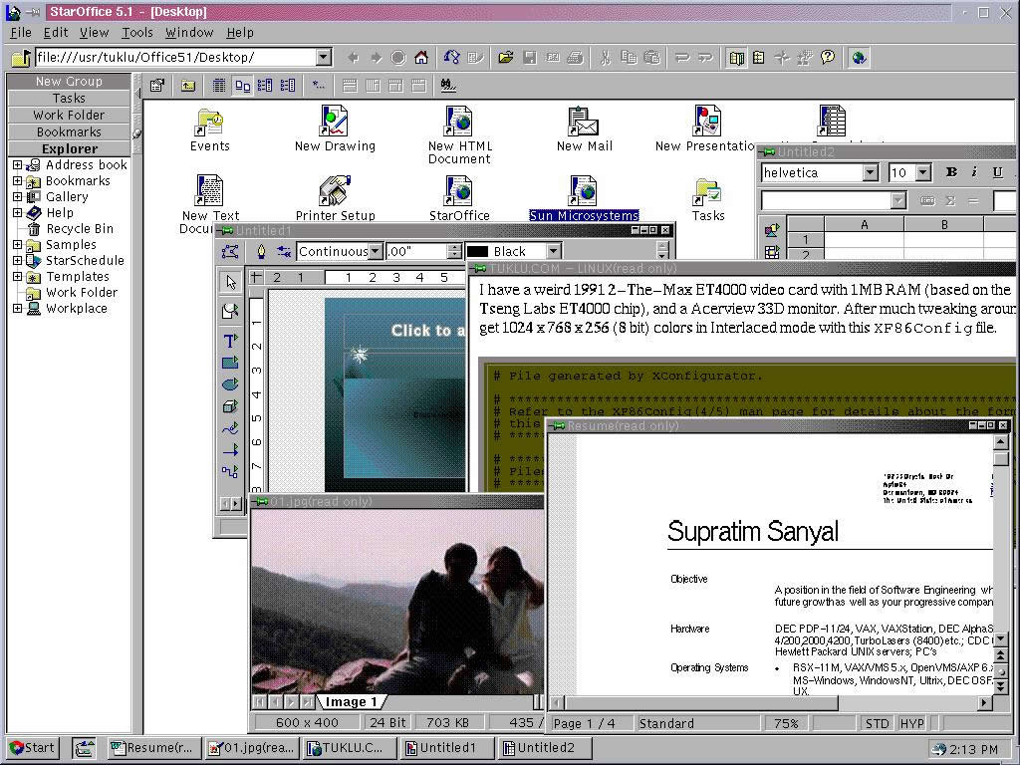The width and height of the screenshot is (1020, 765).
Task: Open the URL address dropdown arrow
Action: (324, 57)
